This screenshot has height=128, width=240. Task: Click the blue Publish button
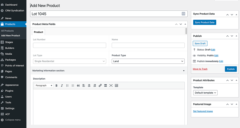(x=231, y=69)
